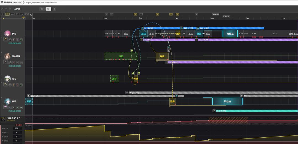The height and width of the screenshot is (144, 298).
Task: Click the copy icon beside the pencil
Action: [x=6, y=9]
